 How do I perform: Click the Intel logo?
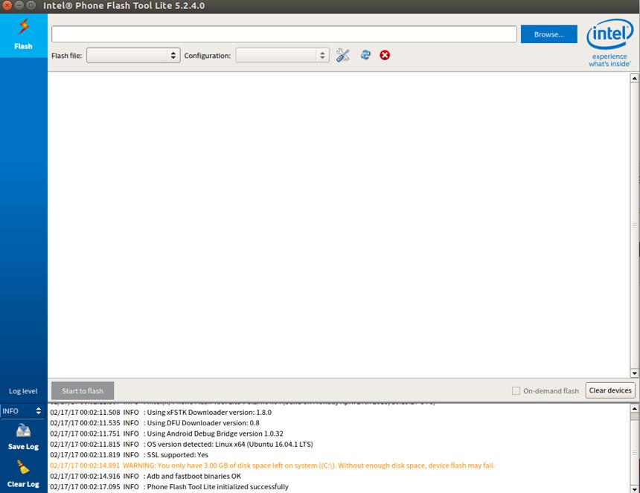coord(609,42)
